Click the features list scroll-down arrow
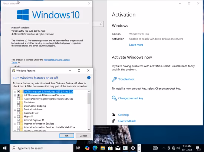The image size is (204, 152). click(89, 130)
